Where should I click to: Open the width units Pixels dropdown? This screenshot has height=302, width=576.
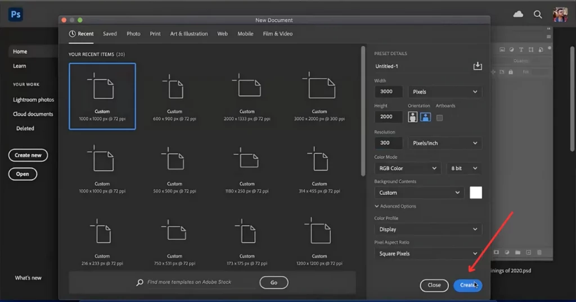[445, 91]
